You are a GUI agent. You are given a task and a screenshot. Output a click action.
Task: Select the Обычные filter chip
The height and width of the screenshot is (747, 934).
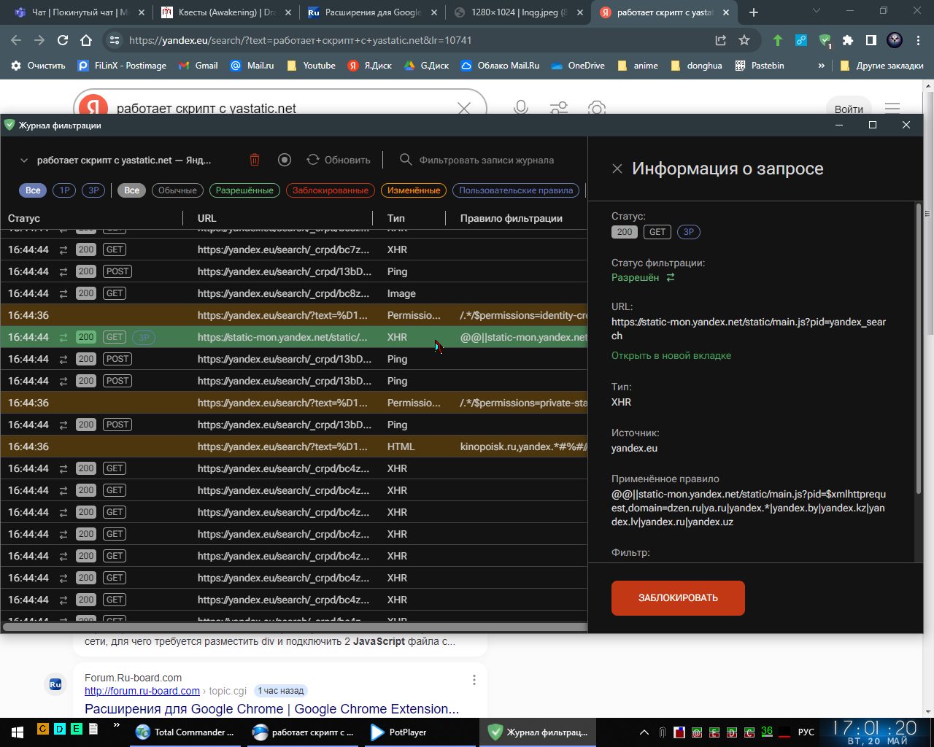[177, 190]
